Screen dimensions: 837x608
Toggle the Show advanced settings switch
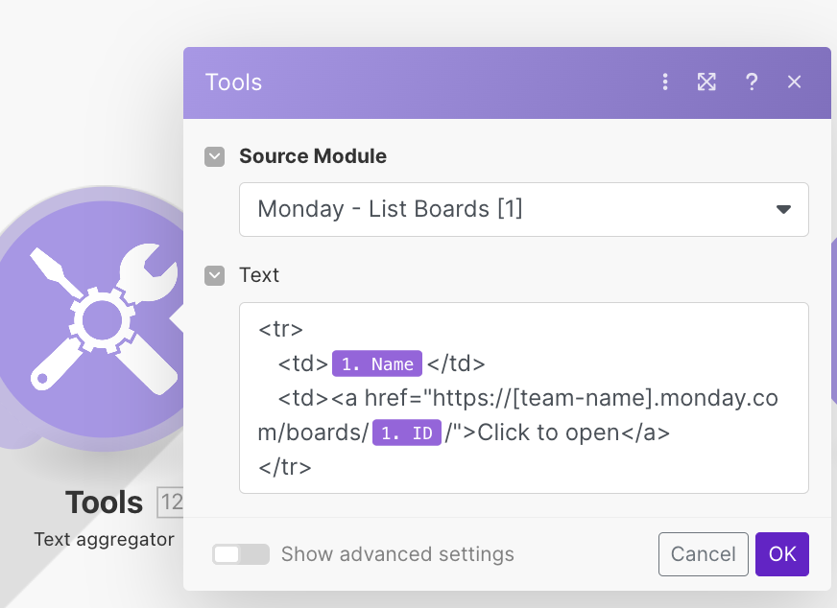coord(240,554)
